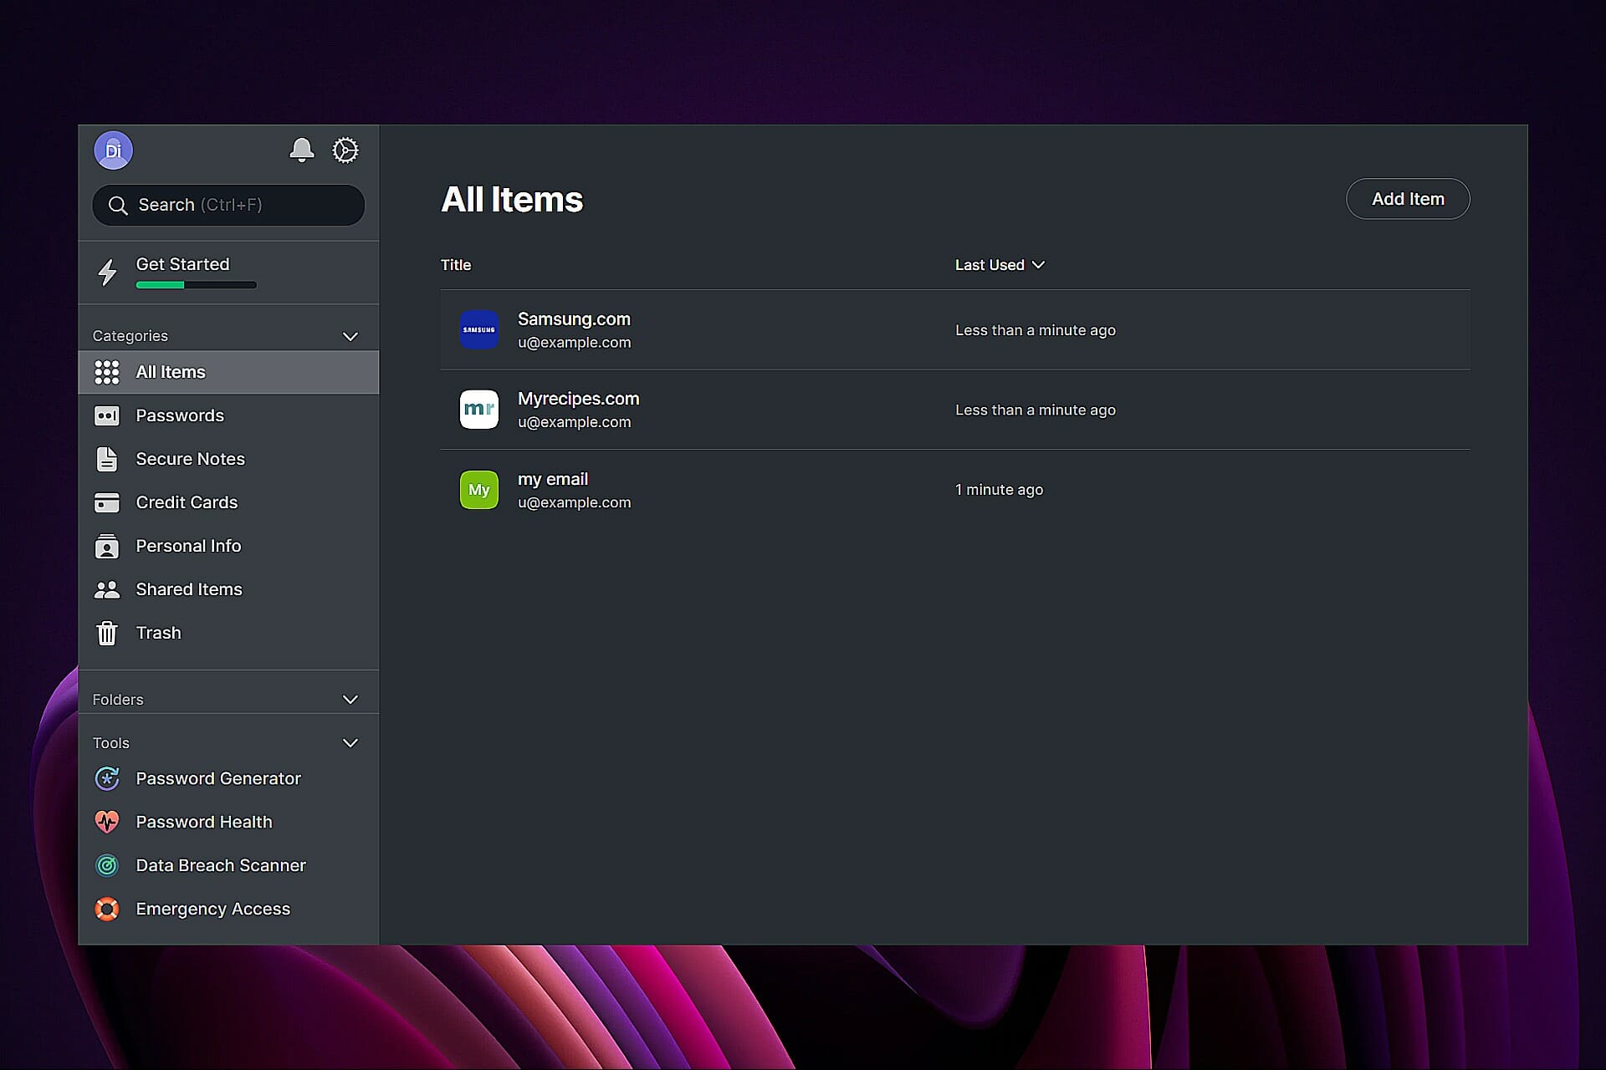Click 'Less than a minute ago' for Samsung.com
The image size is (1606, 1070).
click(1036, 330)
